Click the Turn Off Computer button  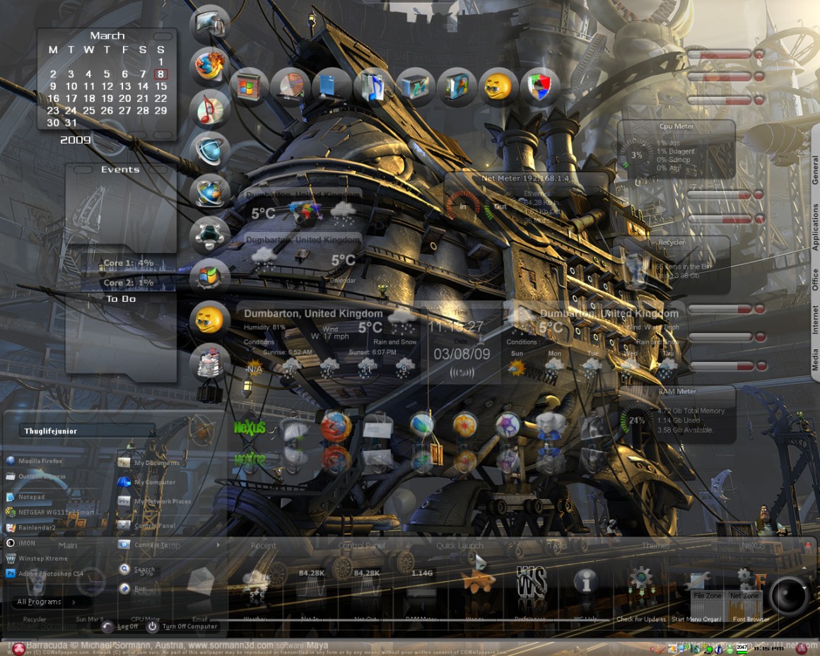pos(183,626)
